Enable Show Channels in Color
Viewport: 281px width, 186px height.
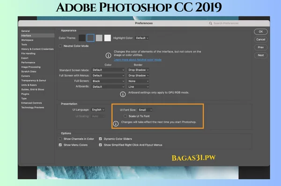[60, 139]
